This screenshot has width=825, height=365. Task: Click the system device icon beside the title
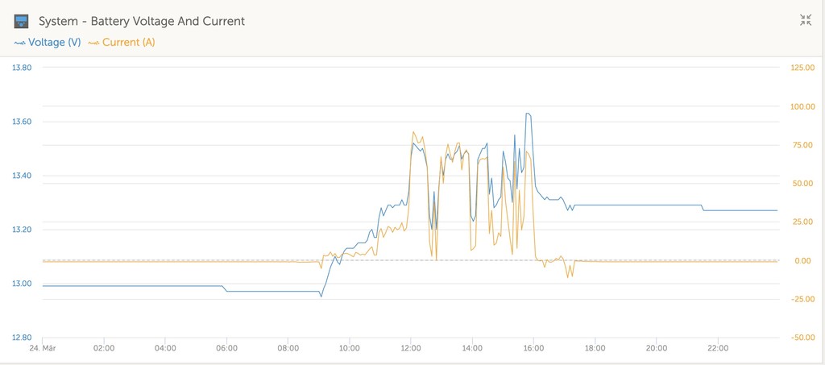pos(21,22)
